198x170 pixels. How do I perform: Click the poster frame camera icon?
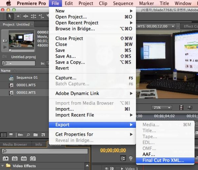point(5,41)
